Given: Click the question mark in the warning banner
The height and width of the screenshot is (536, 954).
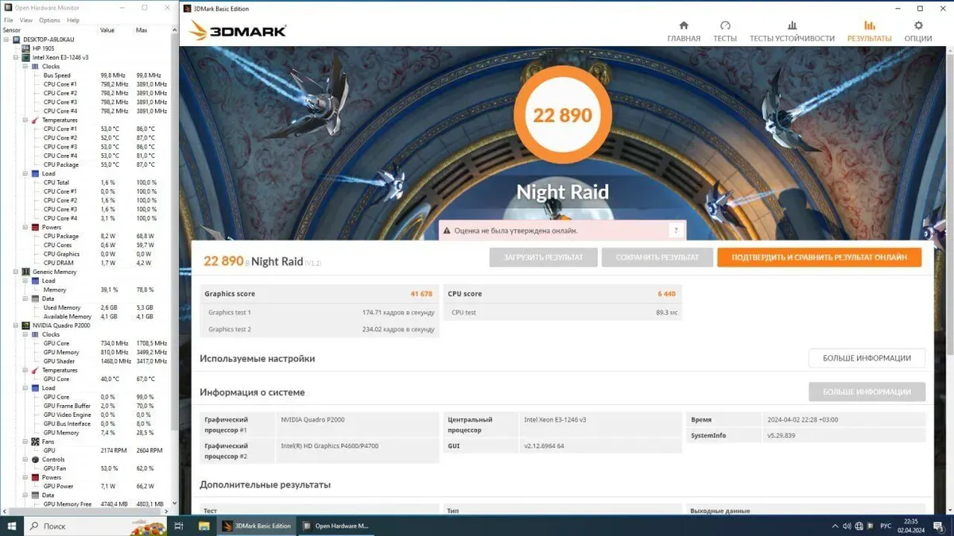Looking at the screenshot, I should (x=676, y=230).
